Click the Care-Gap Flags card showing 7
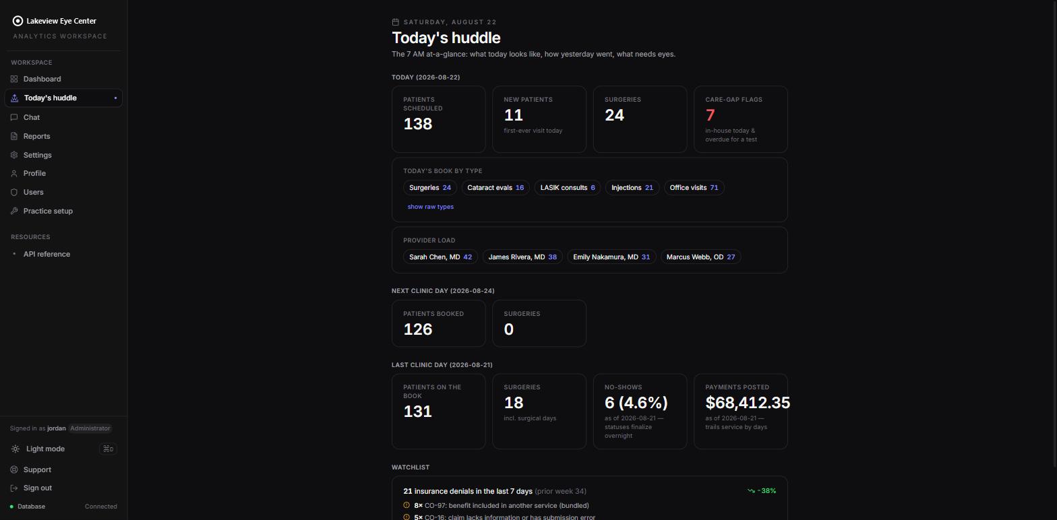The image size is (1057, 520). coord(741,119)
